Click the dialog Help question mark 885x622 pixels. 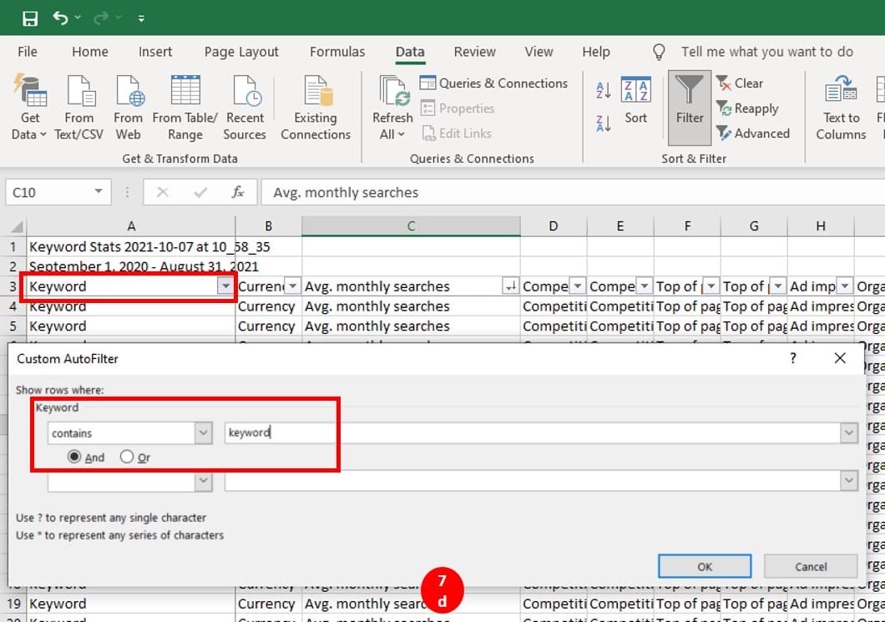click(x=793, y=358)
